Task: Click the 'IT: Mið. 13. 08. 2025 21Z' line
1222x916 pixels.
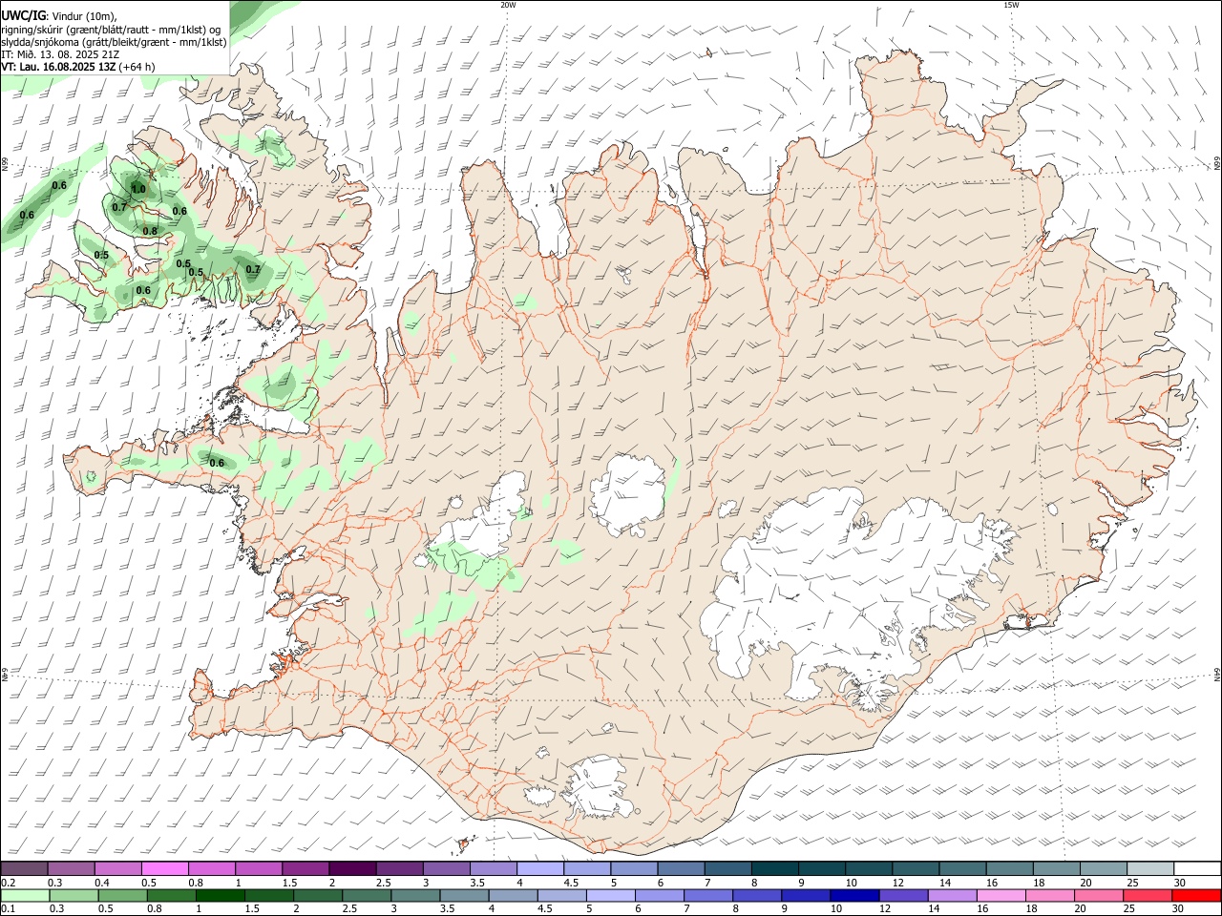Action: 60,54
